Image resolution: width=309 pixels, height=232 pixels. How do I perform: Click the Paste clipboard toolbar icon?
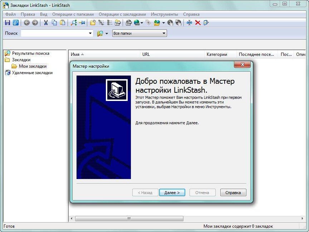tap(63, 23)
